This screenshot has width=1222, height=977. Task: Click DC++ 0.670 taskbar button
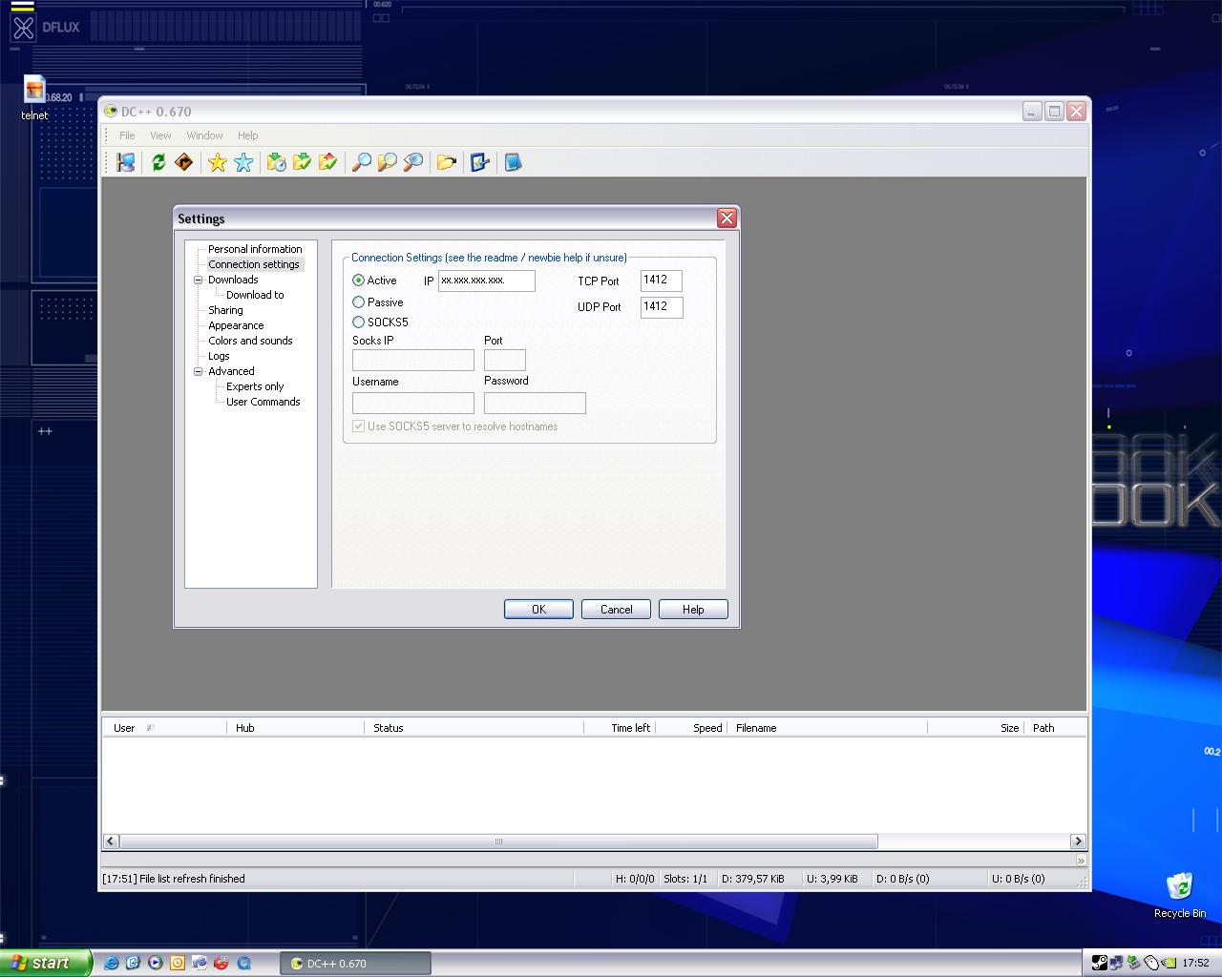[355, 964]
